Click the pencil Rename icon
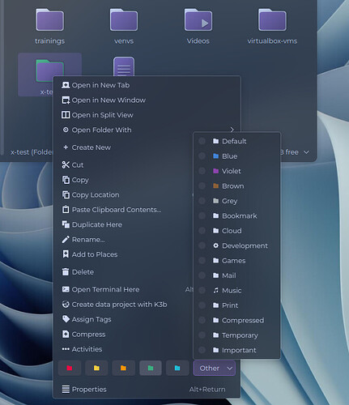This screenshot has width=349, height=405. pyautogui.click(x=66, y=240)
